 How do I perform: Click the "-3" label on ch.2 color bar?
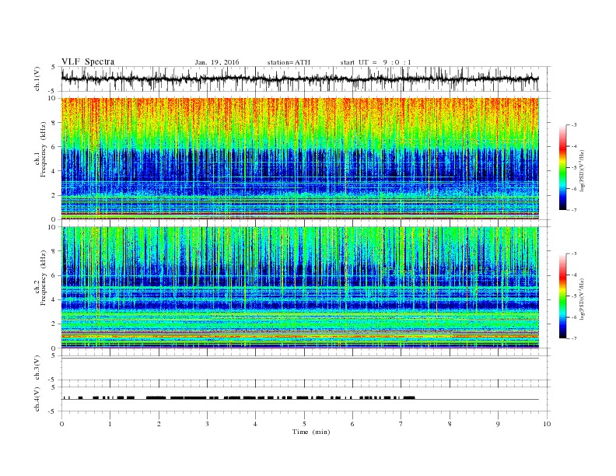(x=574, y=254)
